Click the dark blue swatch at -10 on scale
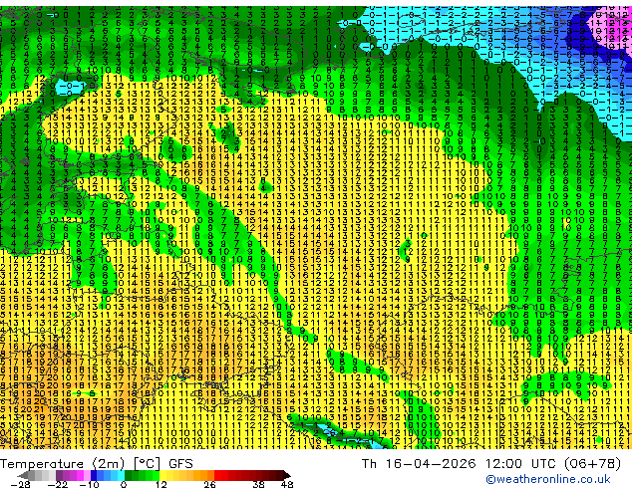632x488 pixels. click(x=94, y=475)
